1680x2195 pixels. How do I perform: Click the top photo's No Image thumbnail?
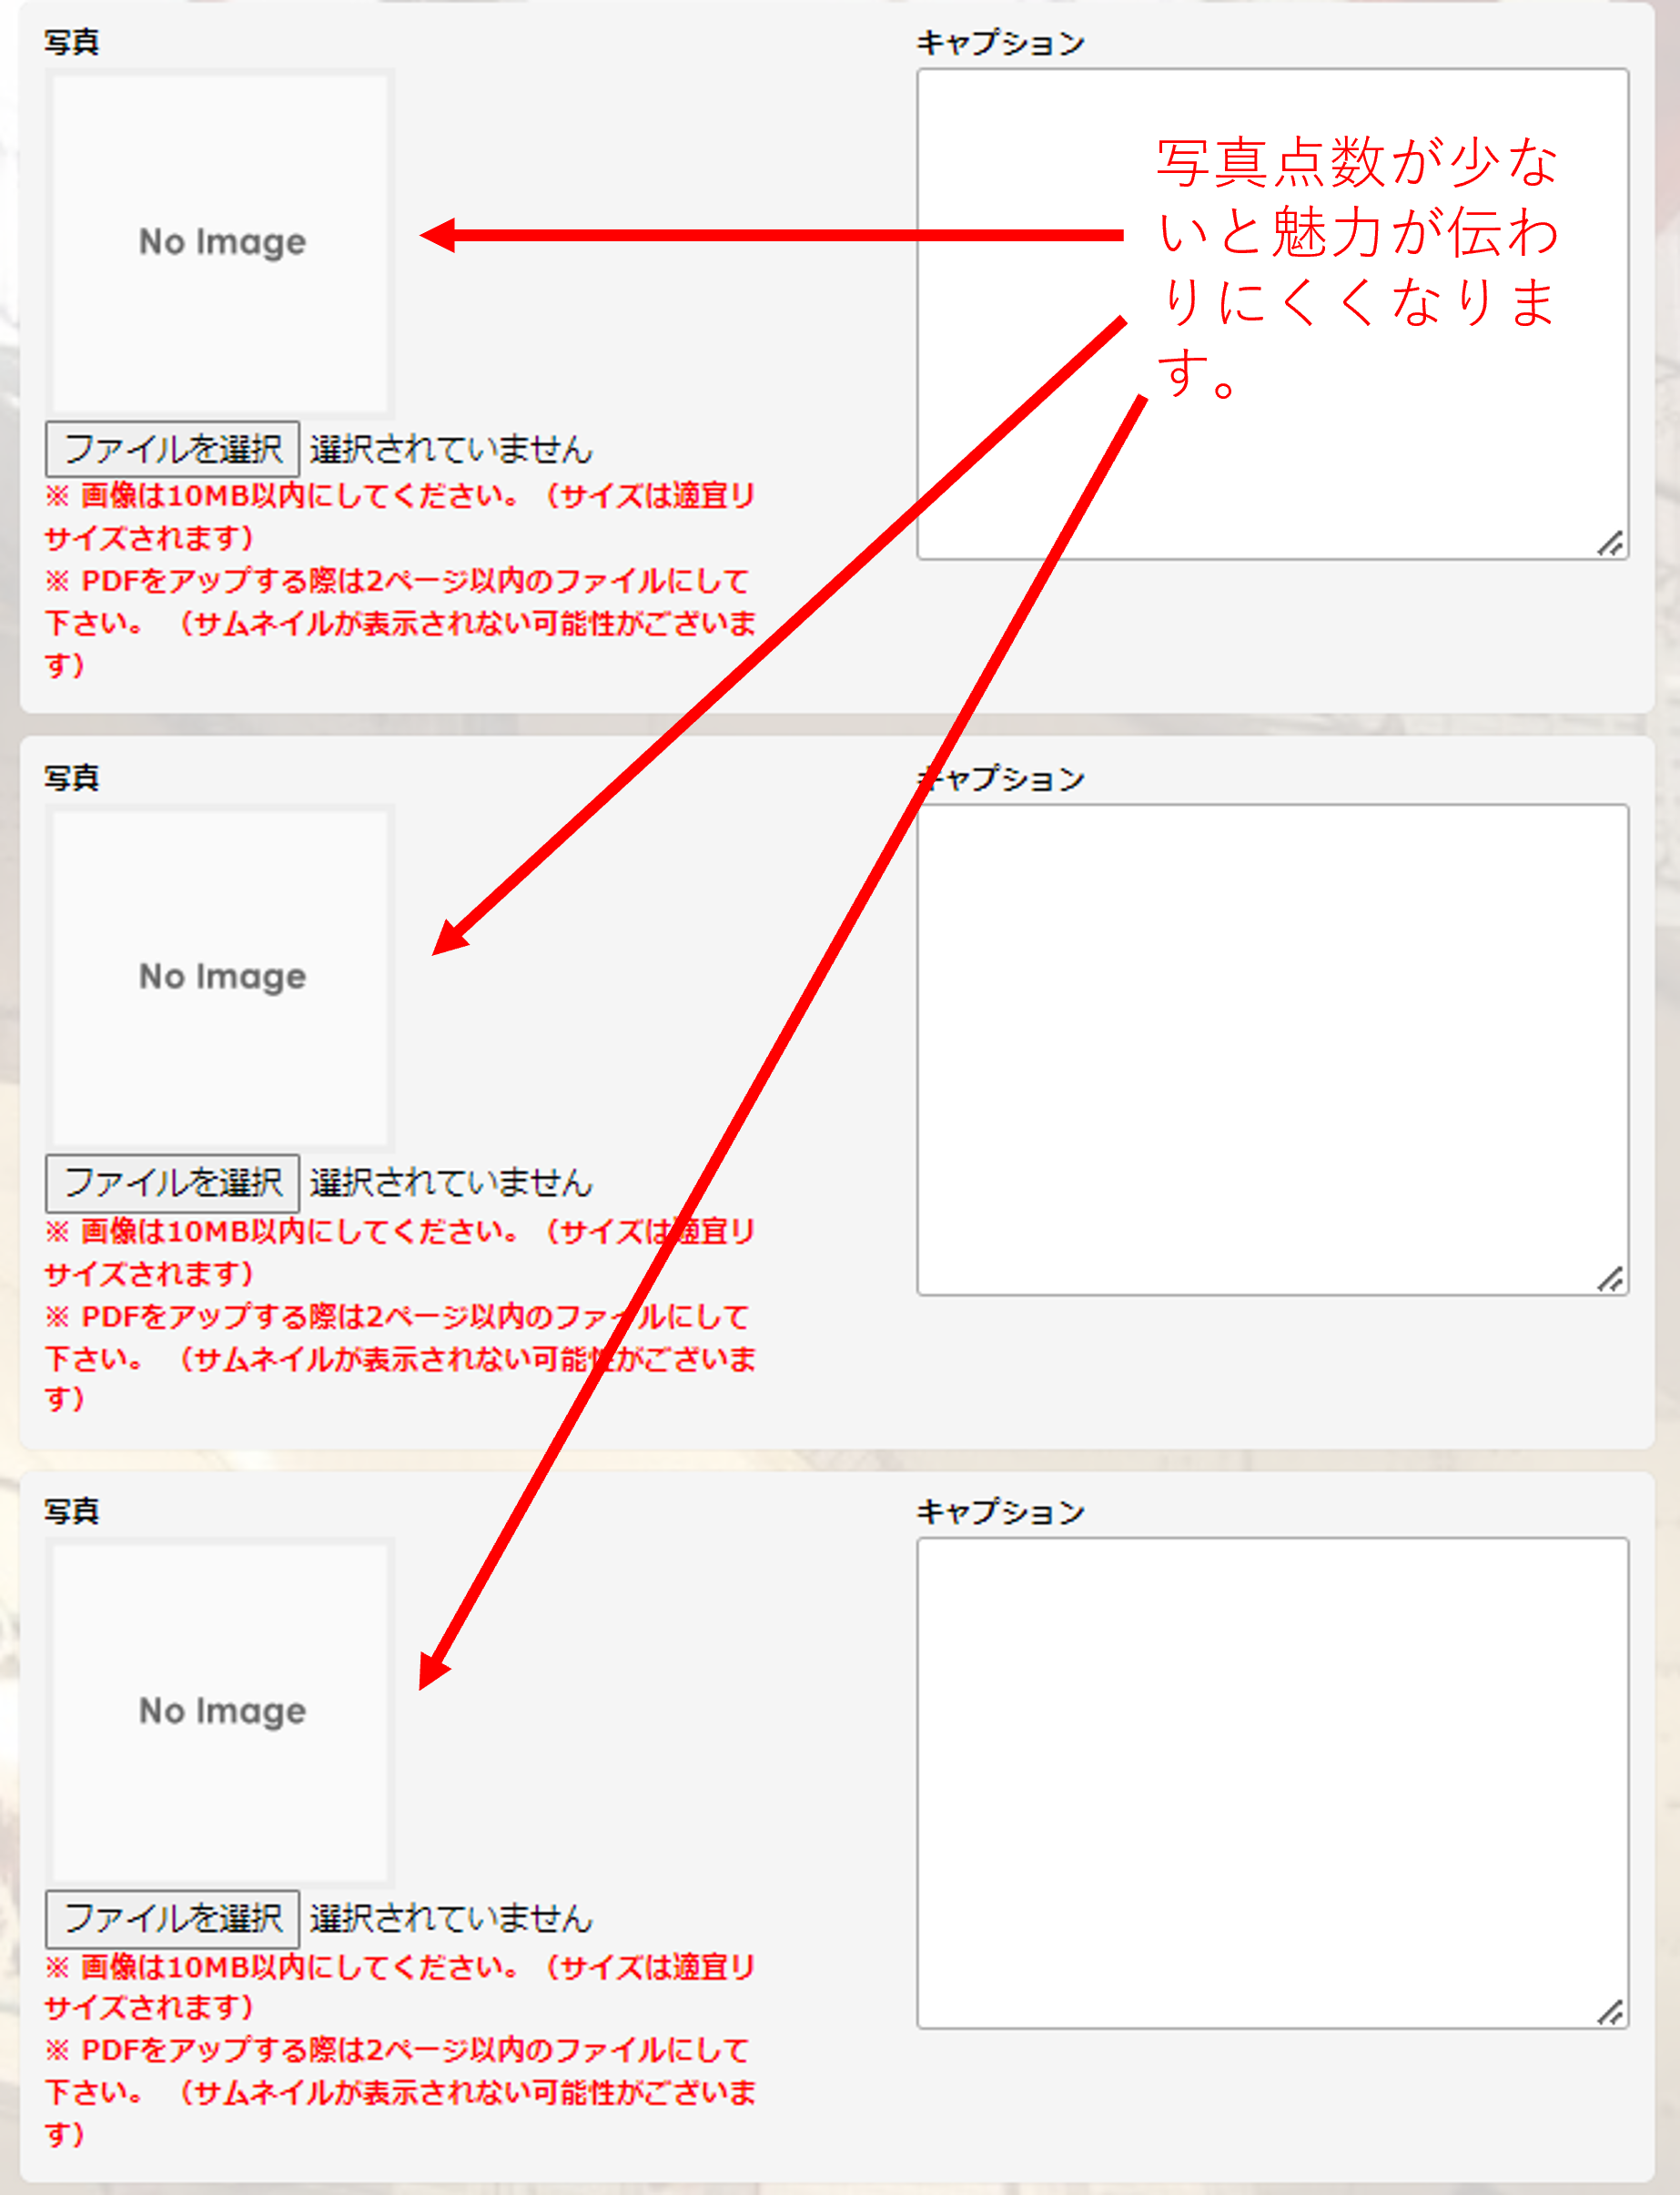[x=221, y=241]
